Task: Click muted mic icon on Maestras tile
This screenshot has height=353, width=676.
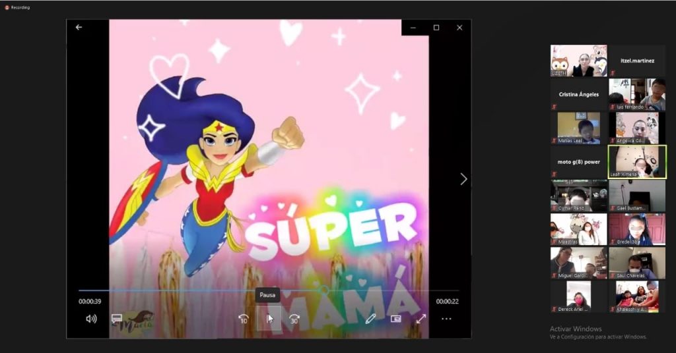Action: coord(554,242)
